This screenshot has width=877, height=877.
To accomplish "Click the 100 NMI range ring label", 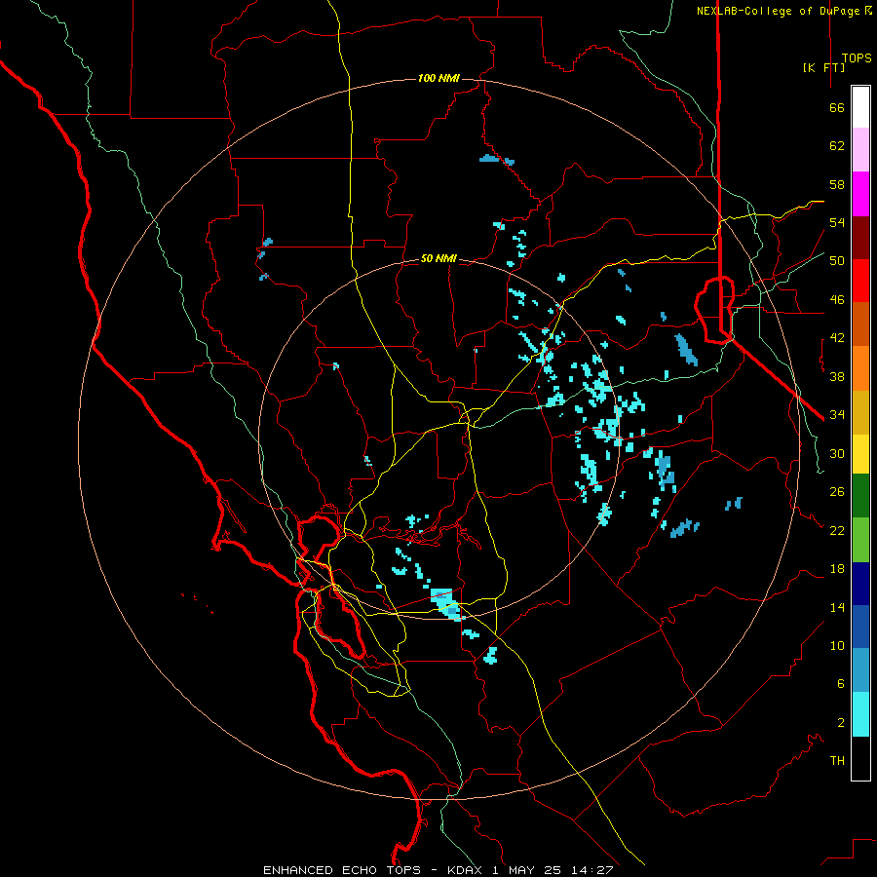I will point(438,78).
